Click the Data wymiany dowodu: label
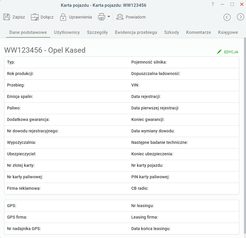This screenshot has width=246, height=238. click(153, 131)
